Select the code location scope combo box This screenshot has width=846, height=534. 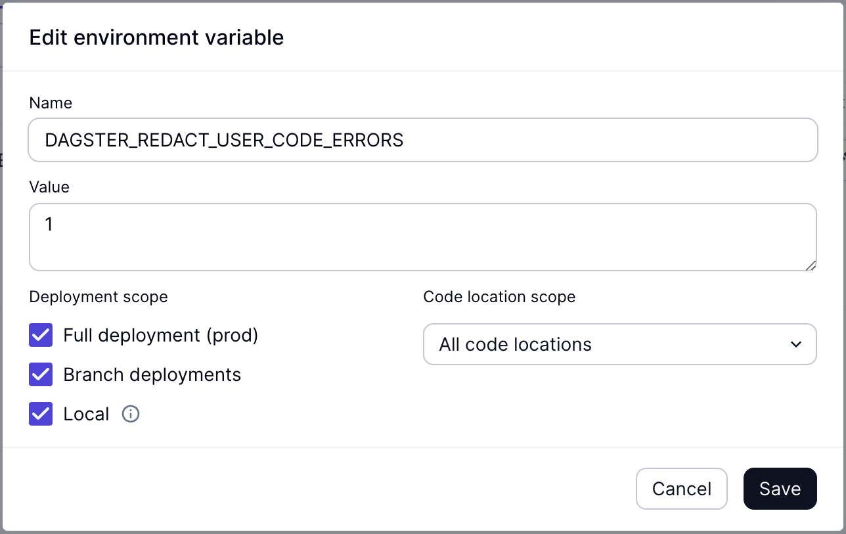click(x=620, y=344)
